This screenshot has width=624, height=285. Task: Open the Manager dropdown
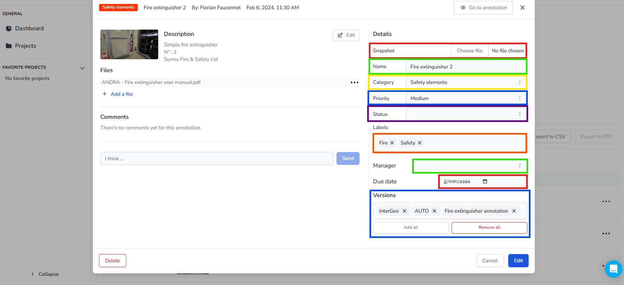point(470,166)
